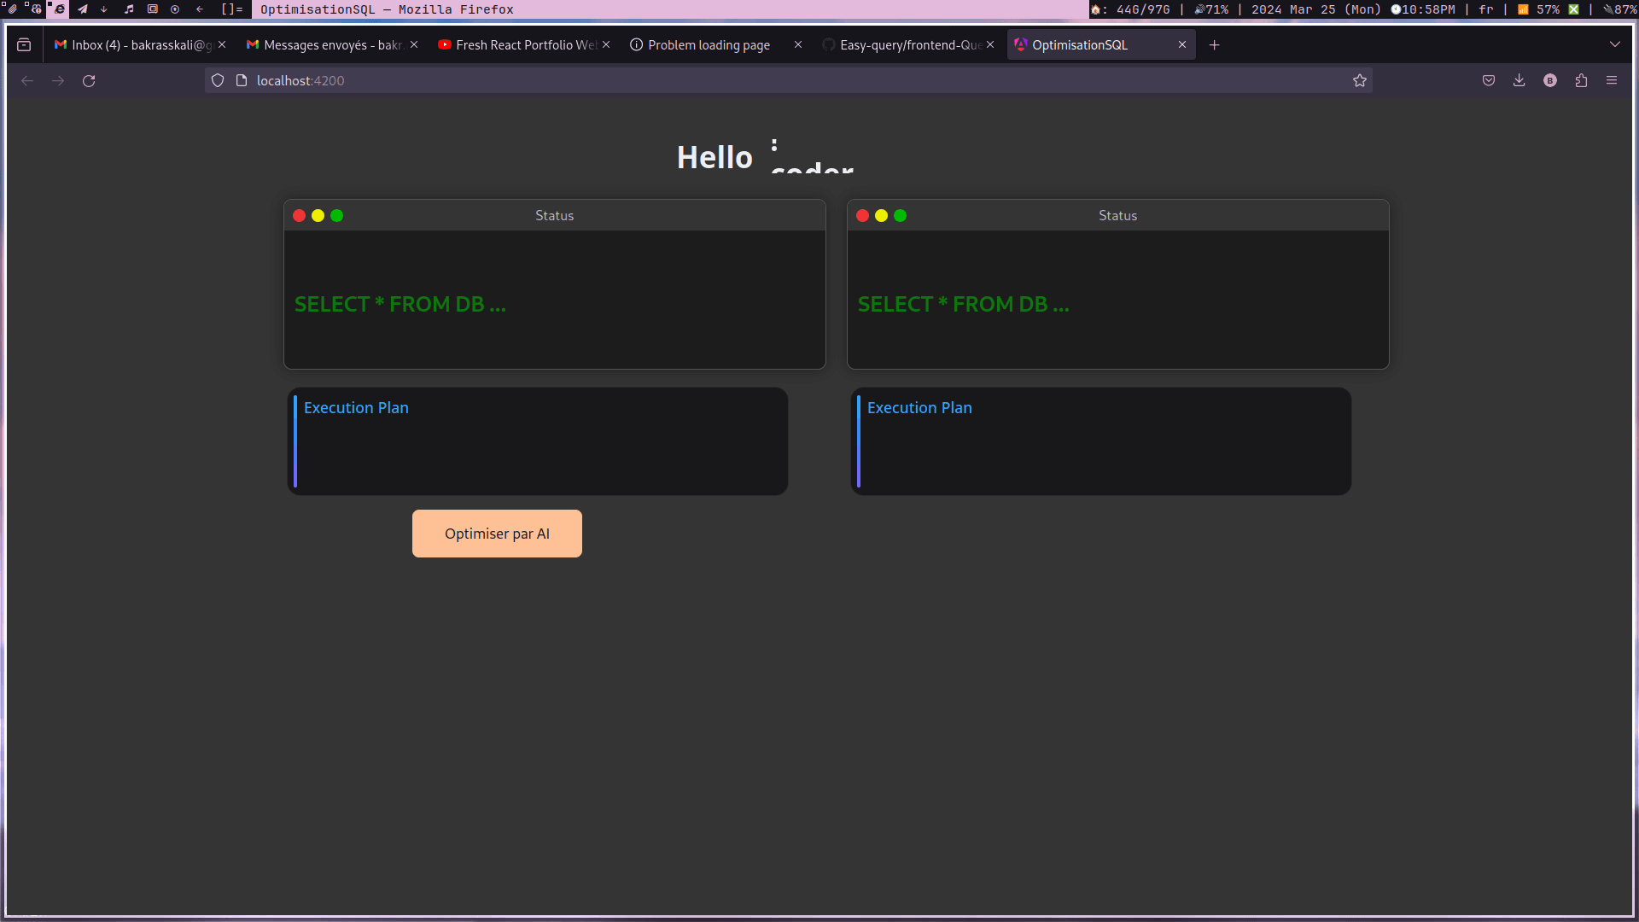This screenshot has width=1639, height=922.
Task: Click the Hello heading text
Action: pos(715,157)
